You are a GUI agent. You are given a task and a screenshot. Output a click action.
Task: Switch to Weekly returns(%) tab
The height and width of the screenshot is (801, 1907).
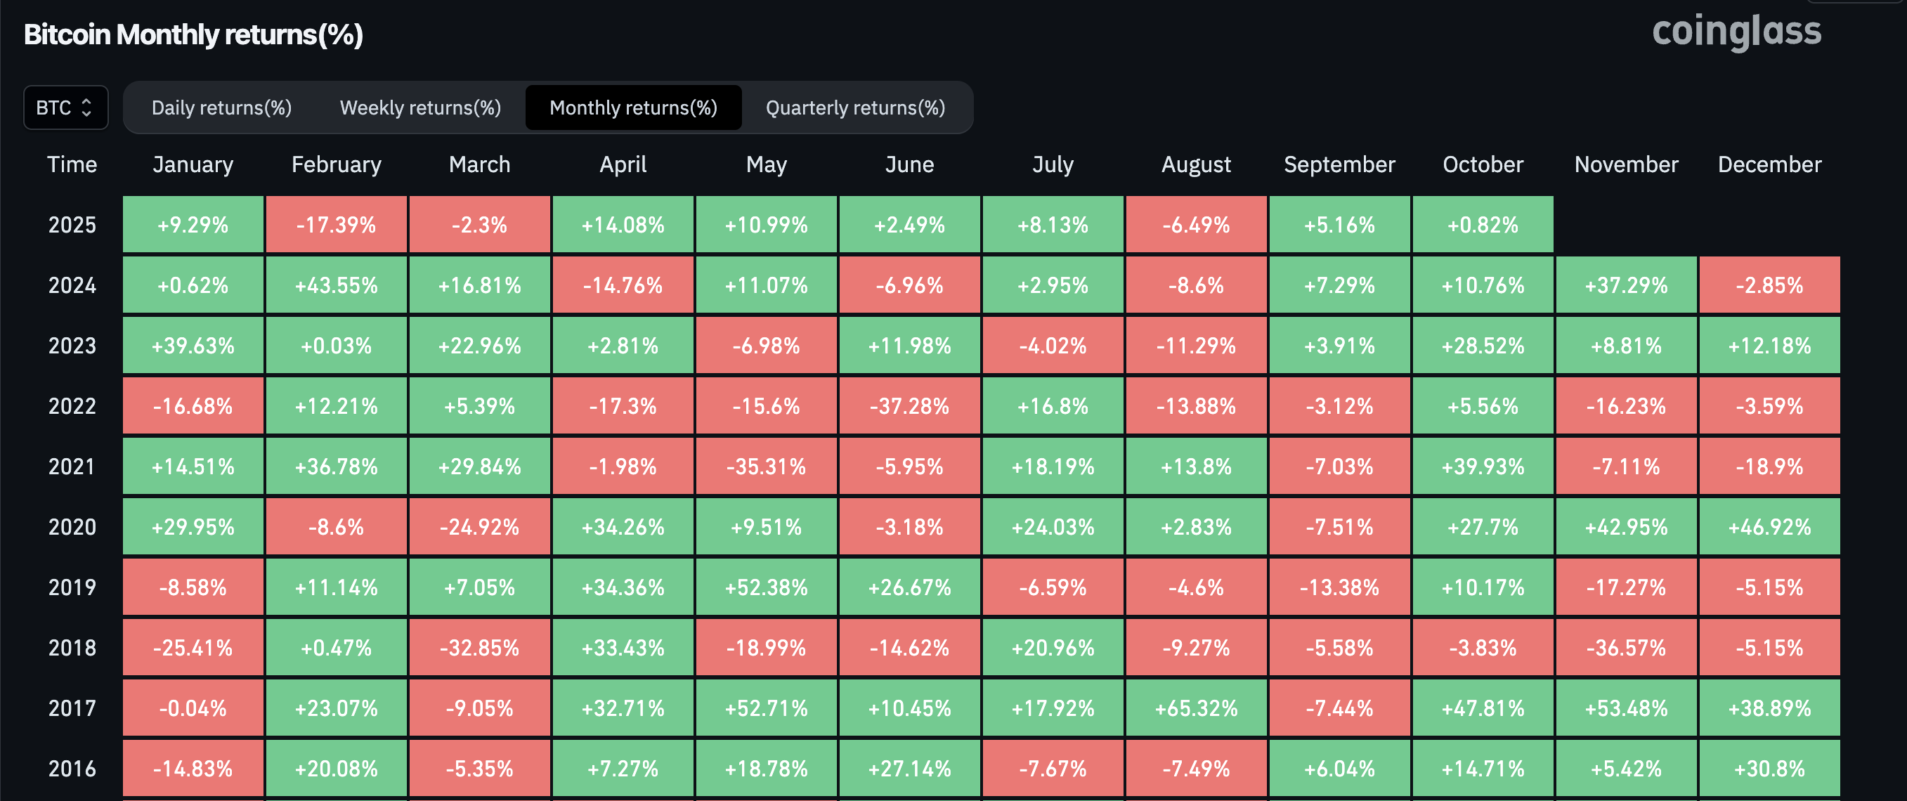point(419,108)
